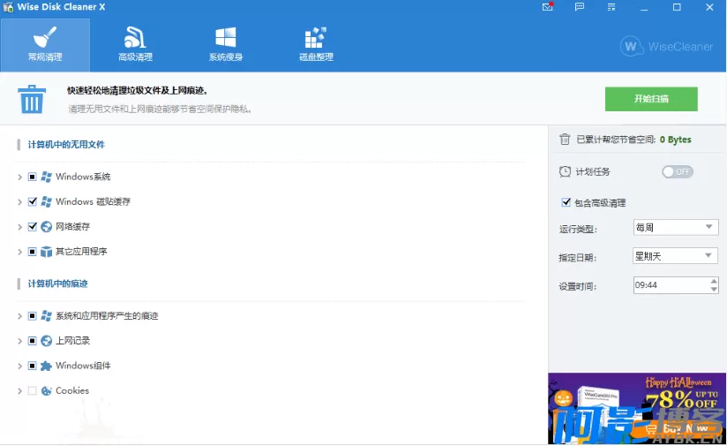Open the 指定日期 dropdown showing 星期天

coord(675,256)
